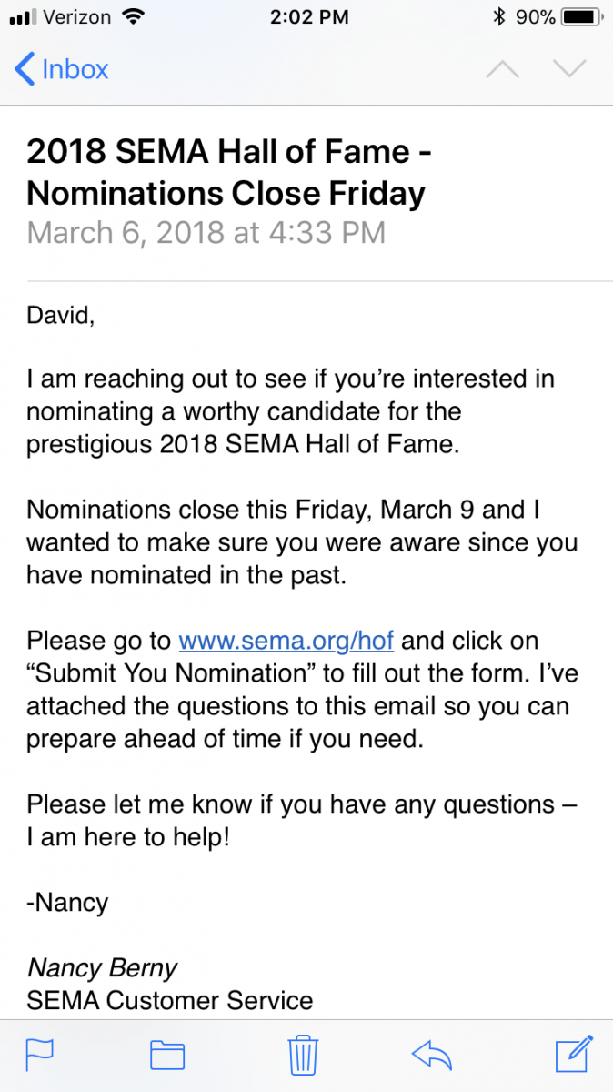This screenshot has width=613, height=1092.
Task: Compose a new email message
Action: click(574, 1053)
